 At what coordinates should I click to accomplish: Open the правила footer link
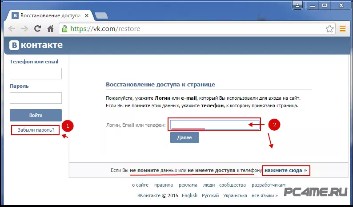tap(164, 185)
